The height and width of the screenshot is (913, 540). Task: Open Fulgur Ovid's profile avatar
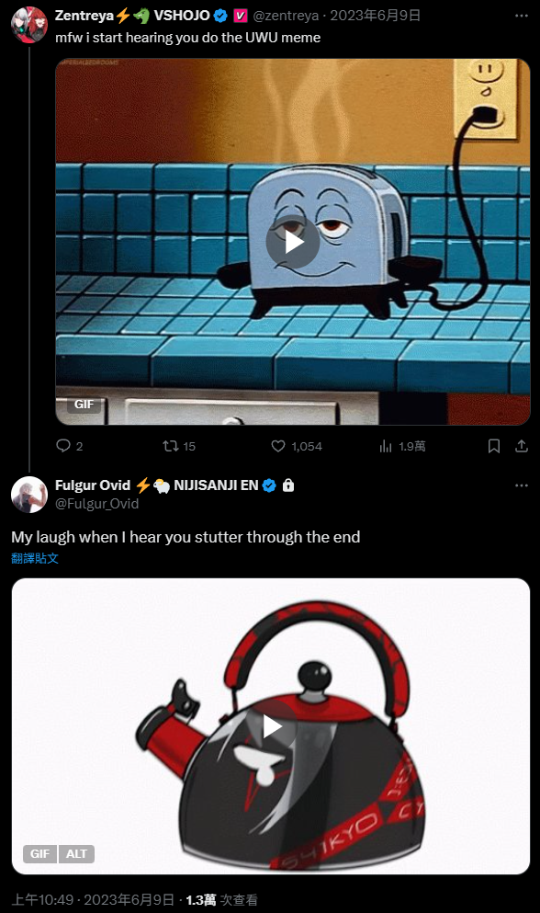29,495
